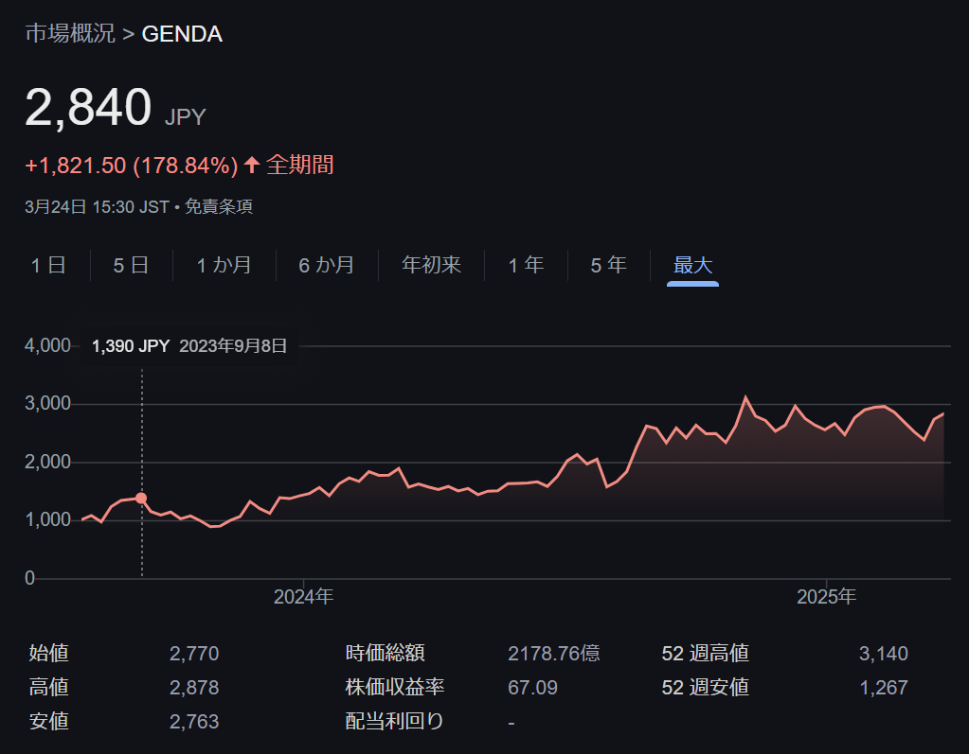Click the 高値 value 2,878
This screenshot has width=969, height=754.
coord(194,688)
